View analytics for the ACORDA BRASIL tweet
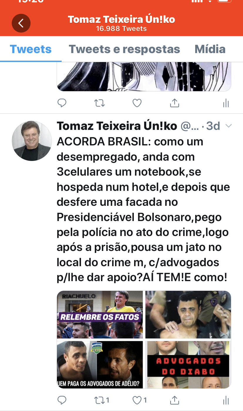Image resolution: width=243 pixels, height=411 pixels. pyautogui.click(x=226, y=400)
